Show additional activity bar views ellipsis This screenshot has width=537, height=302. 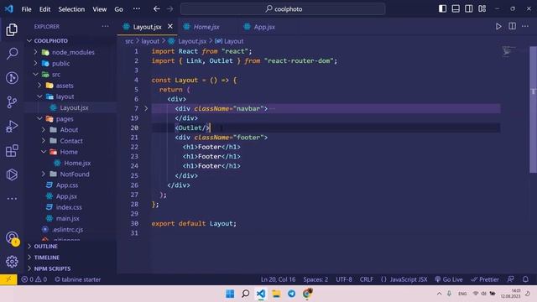click(x=12, y=199)
